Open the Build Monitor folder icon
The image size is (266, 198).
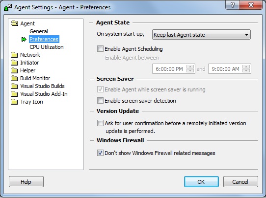tap(14, 78)
